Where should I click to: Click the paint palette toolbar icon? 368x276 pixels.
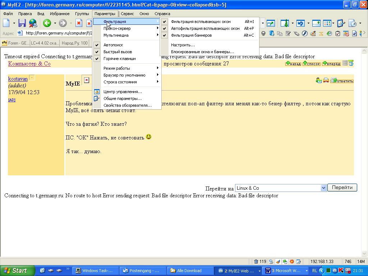click(313, 33)
